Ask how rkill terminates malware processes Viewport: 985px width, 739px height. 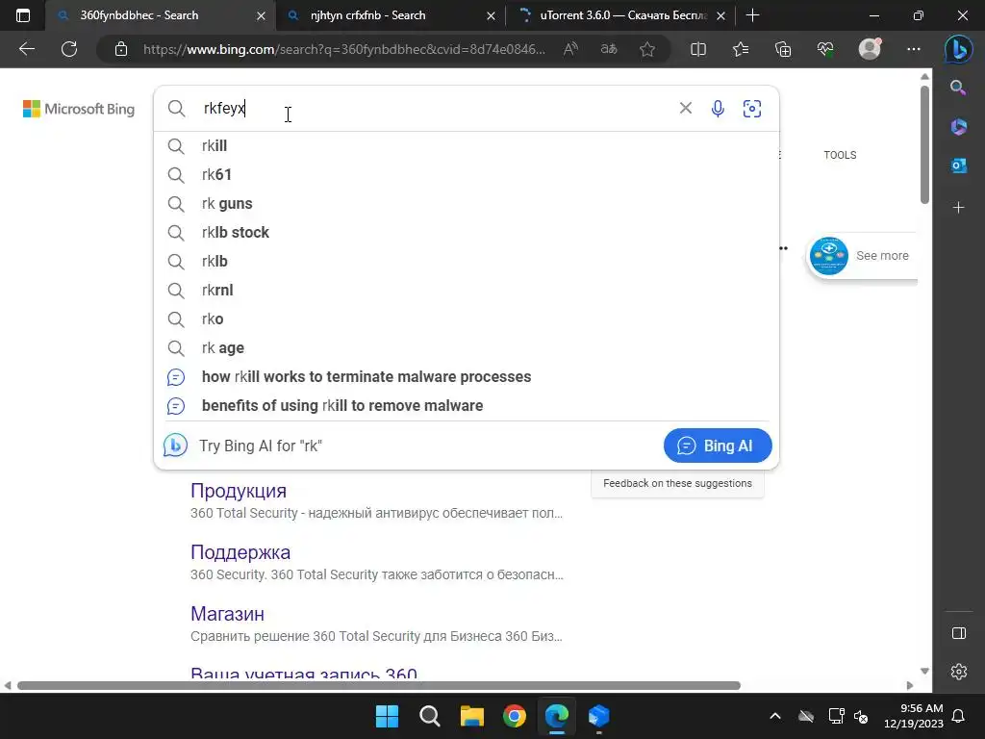coord(467,377)
